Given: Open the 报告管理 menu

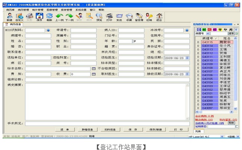Looking at the screenshot, I should coord(66,10).
